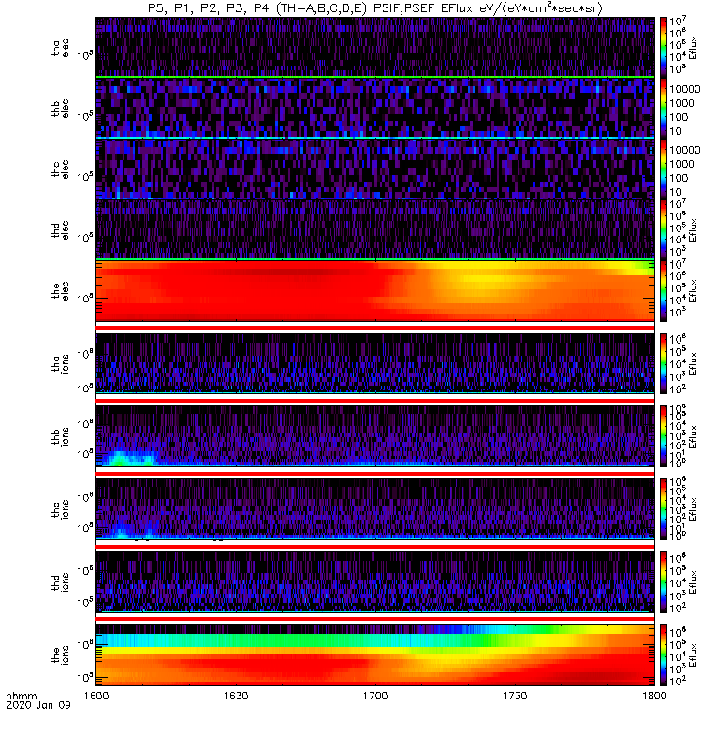Select the "the elec" y-axis label
Screen dimensions: 702x749
tap(60, 291)
